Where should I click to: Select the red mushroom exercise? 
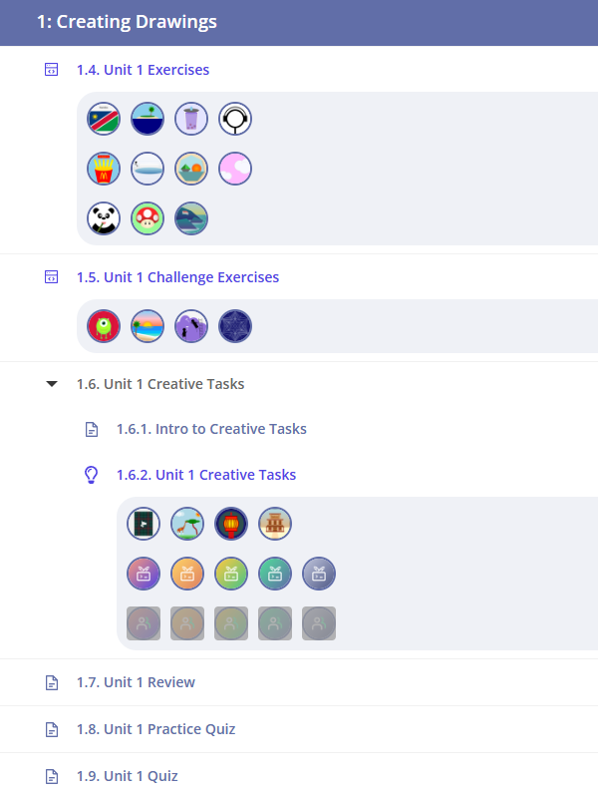click(x=148, y=217)
